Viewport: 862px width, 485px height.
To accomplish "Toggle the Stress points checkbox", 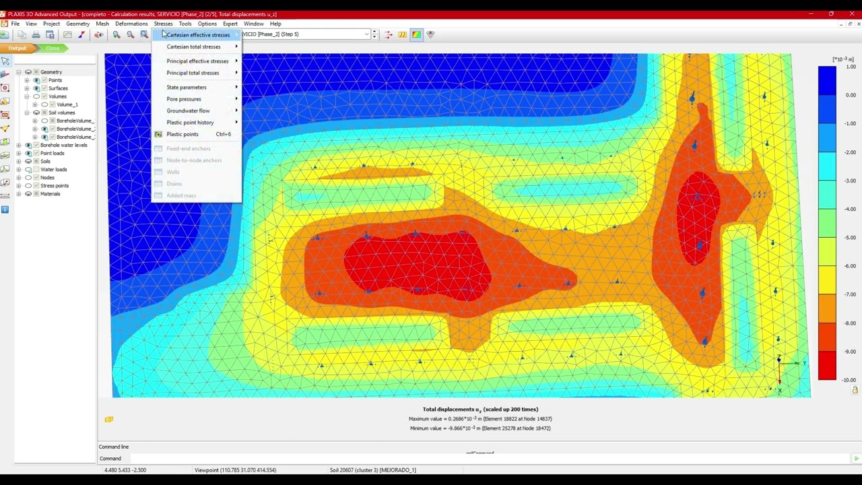I will [x=36, y=185].
